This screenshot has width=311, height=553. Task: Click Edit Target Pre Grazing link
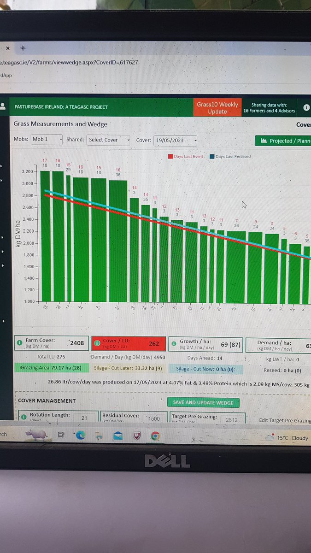285,421
